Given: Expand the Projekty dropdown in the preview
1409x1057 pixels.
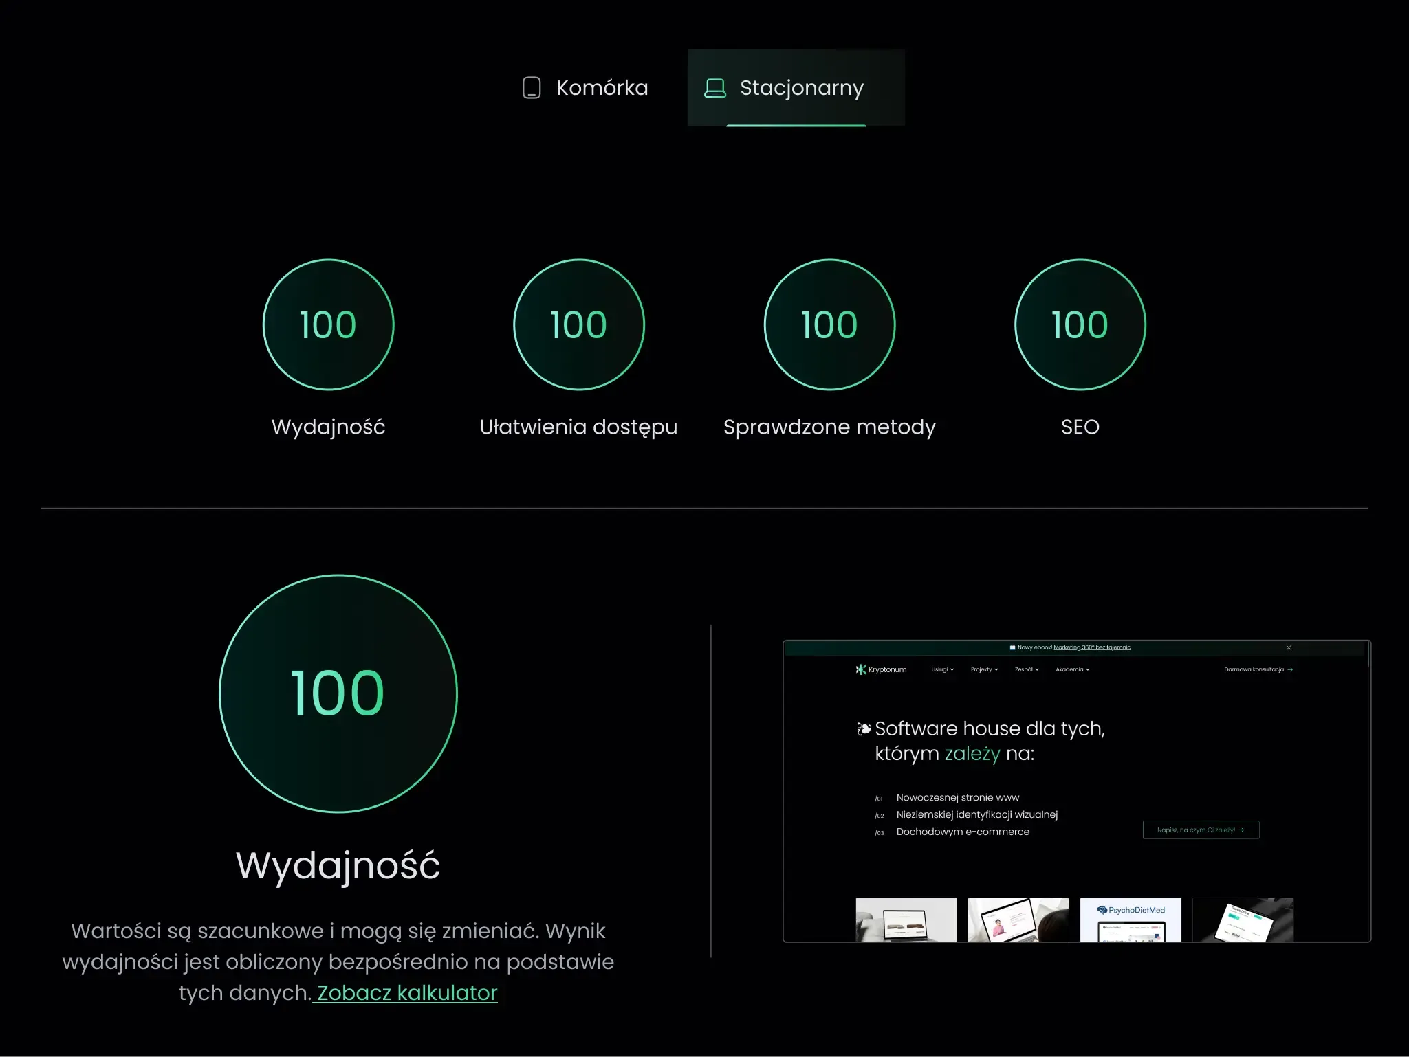Looking at the screenshot, I should (984, 669).
